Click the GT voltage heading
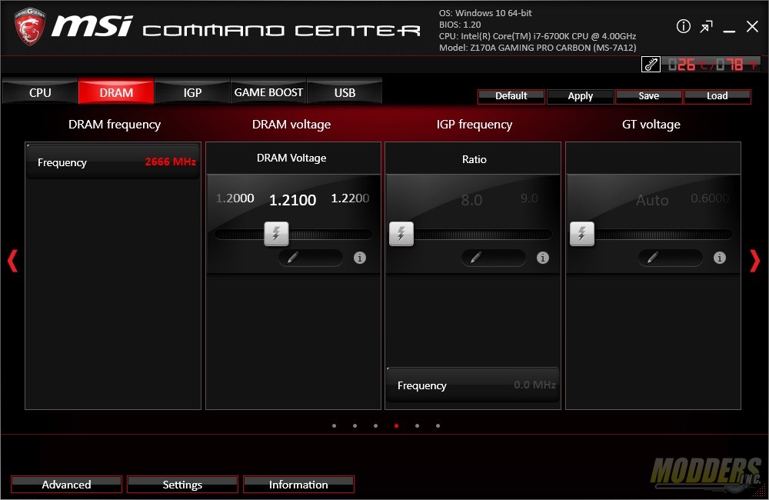This screenshot has height=500, width=769. (651, 125)
